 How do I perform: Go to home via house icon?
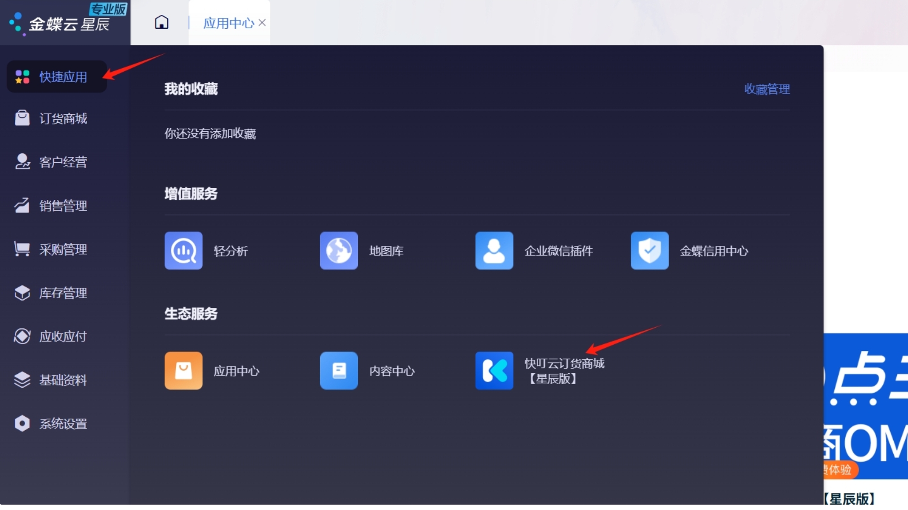(161, 22)
